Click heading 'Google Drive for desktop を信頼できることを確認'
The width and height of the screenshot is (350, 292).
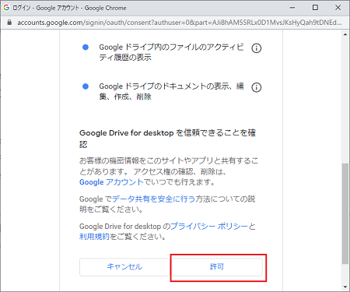(167, 139)
